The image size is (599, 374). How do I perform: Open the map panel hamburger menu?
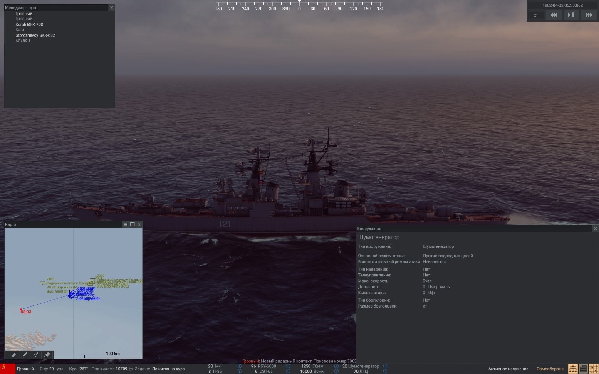coord(125,224)
